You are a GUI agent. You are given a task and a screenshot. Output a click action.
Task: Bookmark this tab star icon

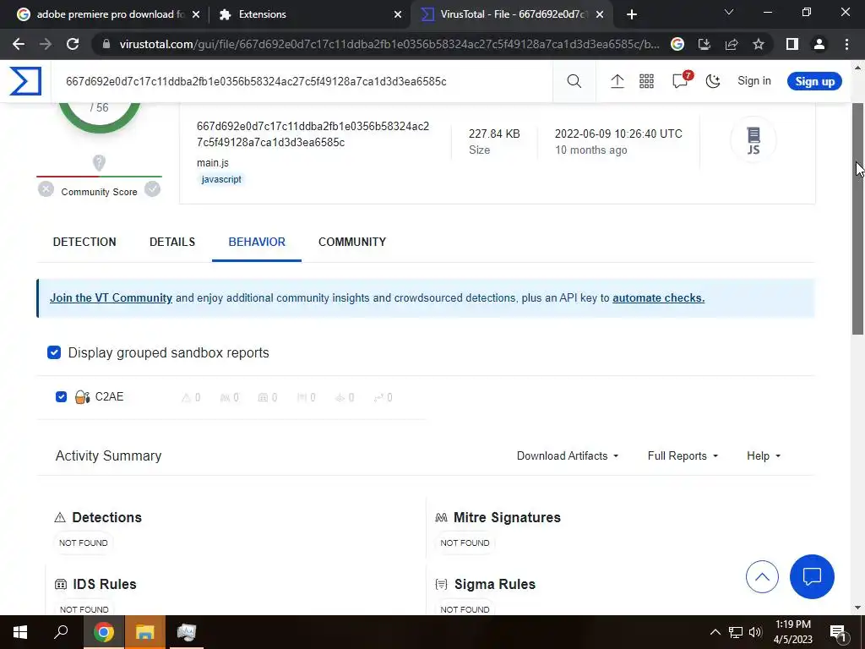click(759, 44)
